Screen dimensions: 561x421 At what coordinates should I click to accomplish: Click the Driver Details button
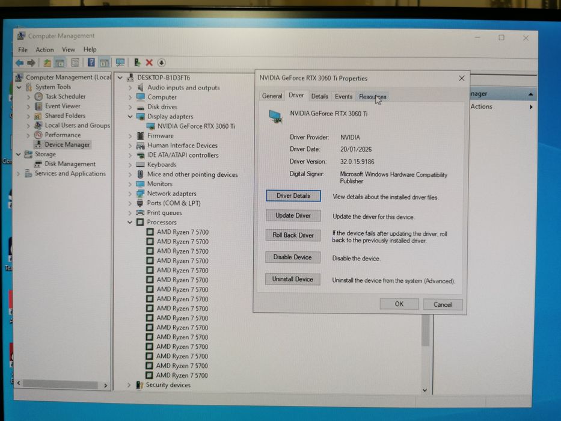click(293, 196)
